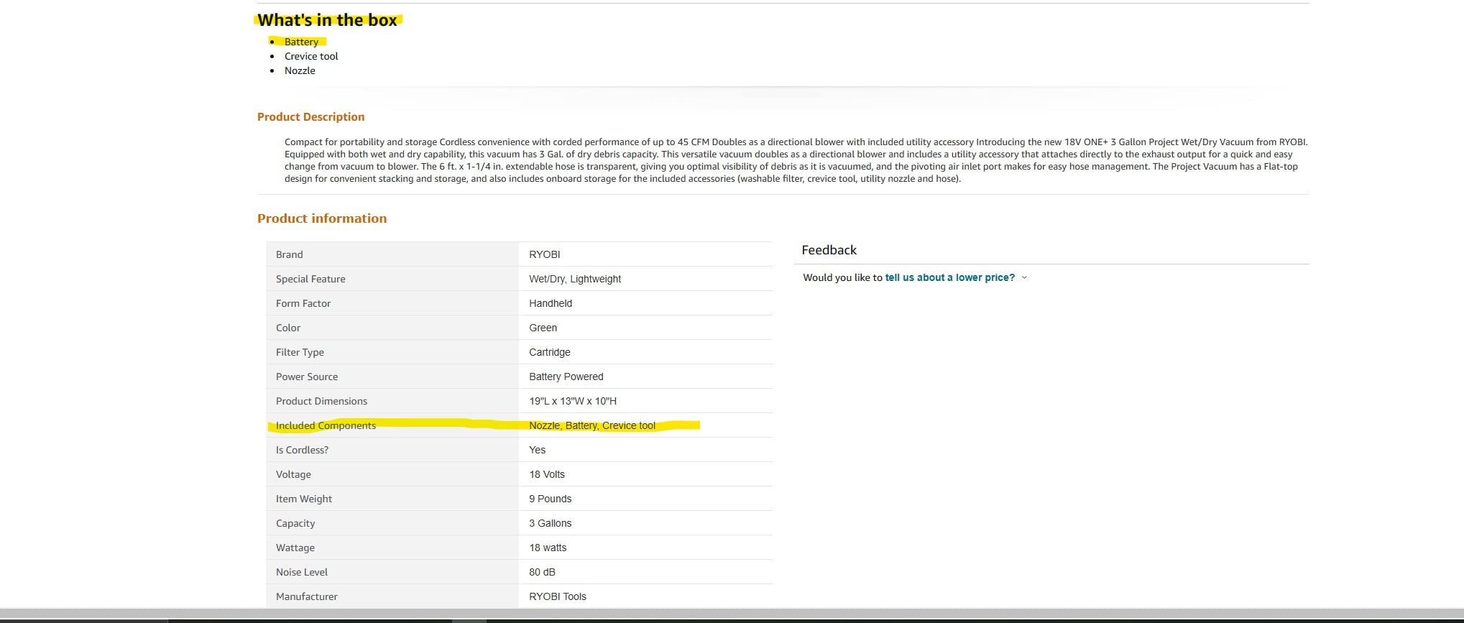Select the "3 Gallons" value
The height and width of the screenshot is (623, 1464).
point(550,523)
